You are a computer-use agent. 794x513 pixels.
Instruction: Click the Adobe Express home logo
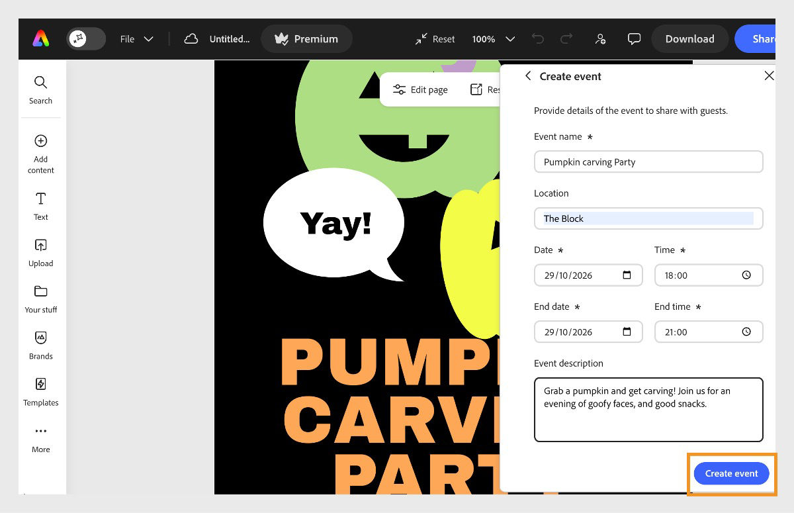pyautogui.click(x=40, y=39)
